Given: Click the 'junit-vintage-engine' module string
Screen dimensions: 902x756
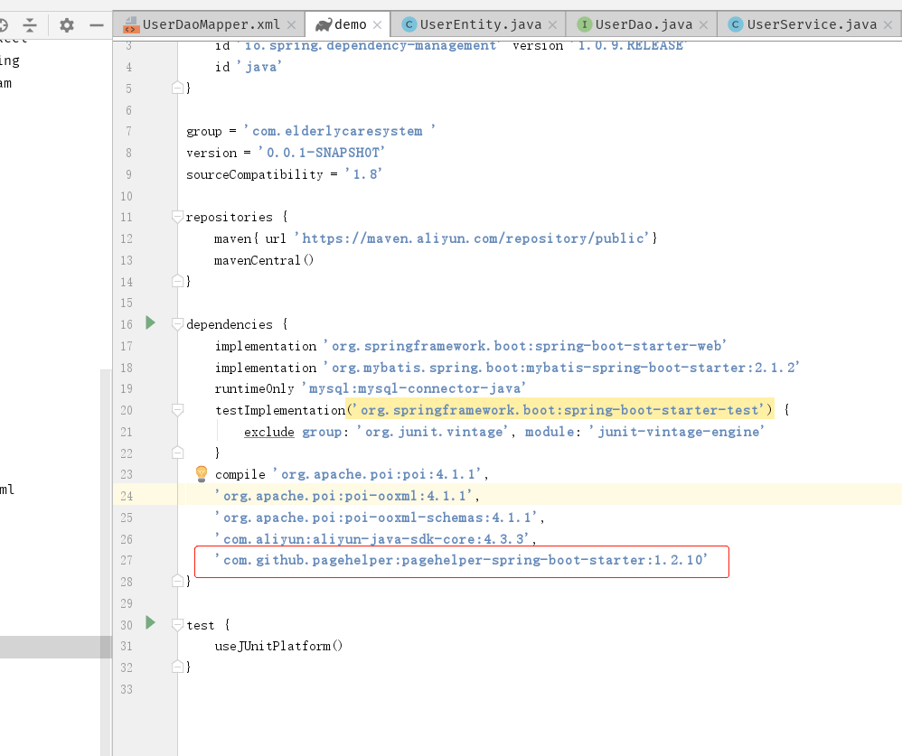Looking at the screenshot, I should point(677,432).
